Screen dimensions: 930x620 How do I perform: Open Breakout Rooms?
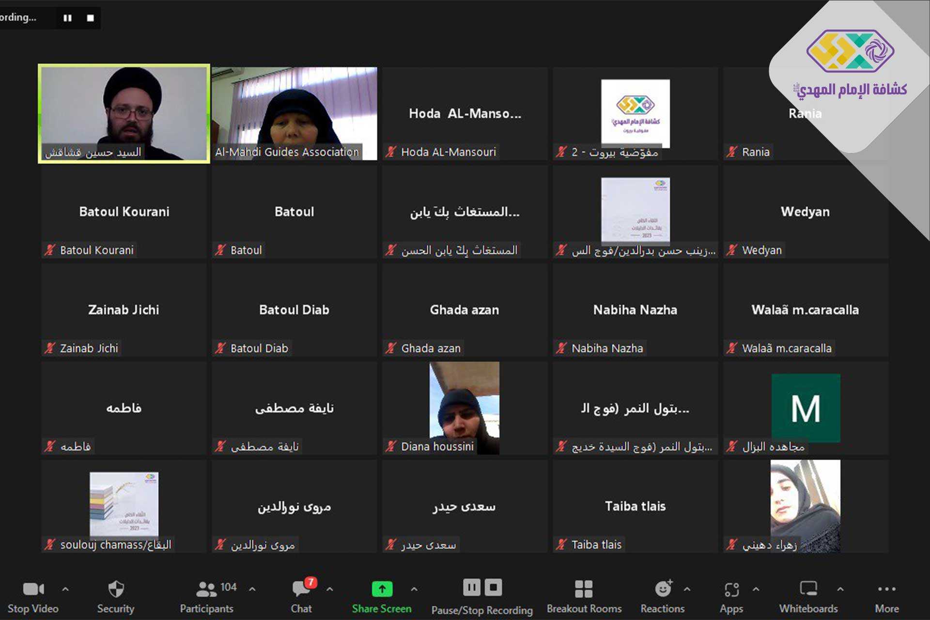[x=584, y=589]
